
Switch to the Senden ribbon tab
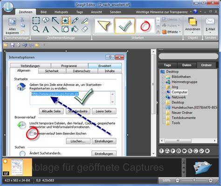[115, 12]
